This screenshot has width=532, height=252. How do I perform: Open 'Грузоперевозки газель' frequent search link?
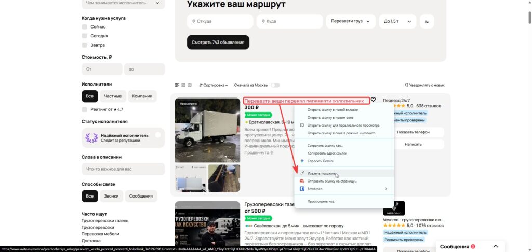click(105, 220)
